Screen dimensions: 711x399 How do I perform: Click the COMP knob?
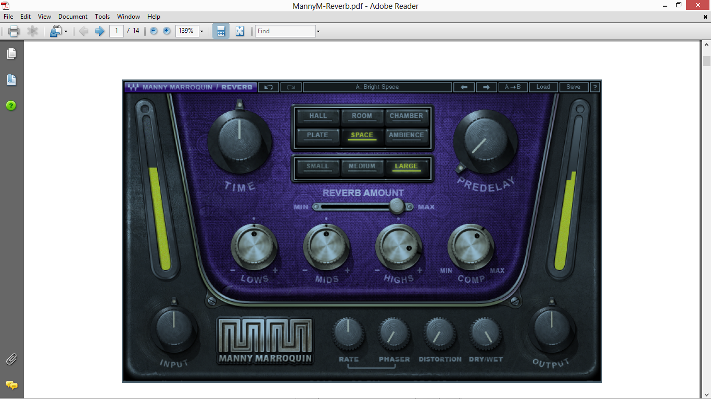point(471,247)
